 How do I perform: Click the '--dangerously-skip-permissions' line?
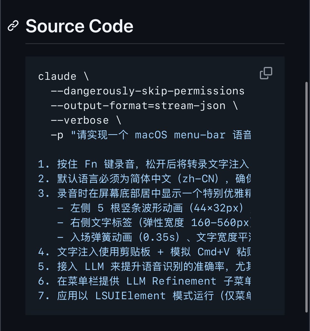pos(148,91)
